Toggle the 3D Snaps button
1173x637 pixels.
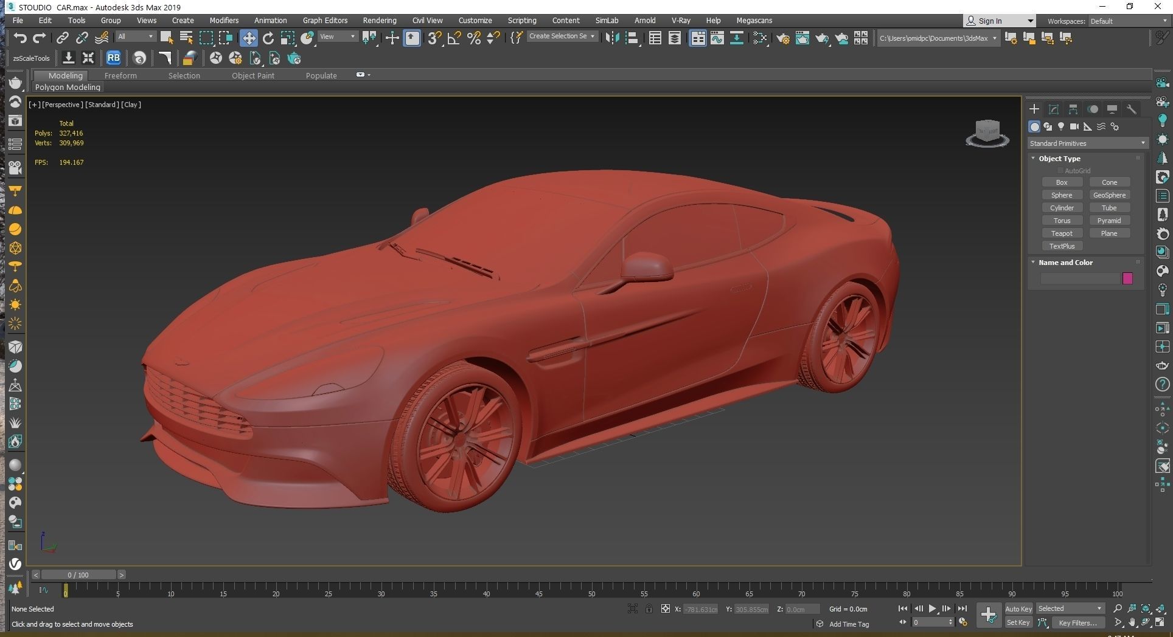(x=434, y=38)
